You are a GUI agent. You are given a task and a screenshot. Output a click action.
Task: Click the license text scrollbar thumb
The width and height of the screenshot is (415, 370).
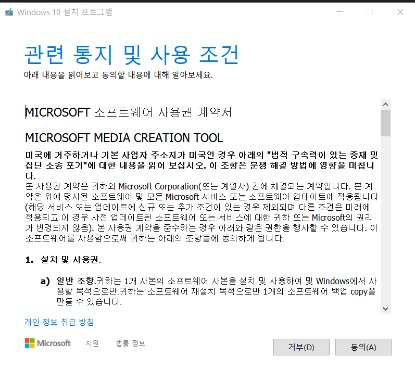tap(386, 123)
